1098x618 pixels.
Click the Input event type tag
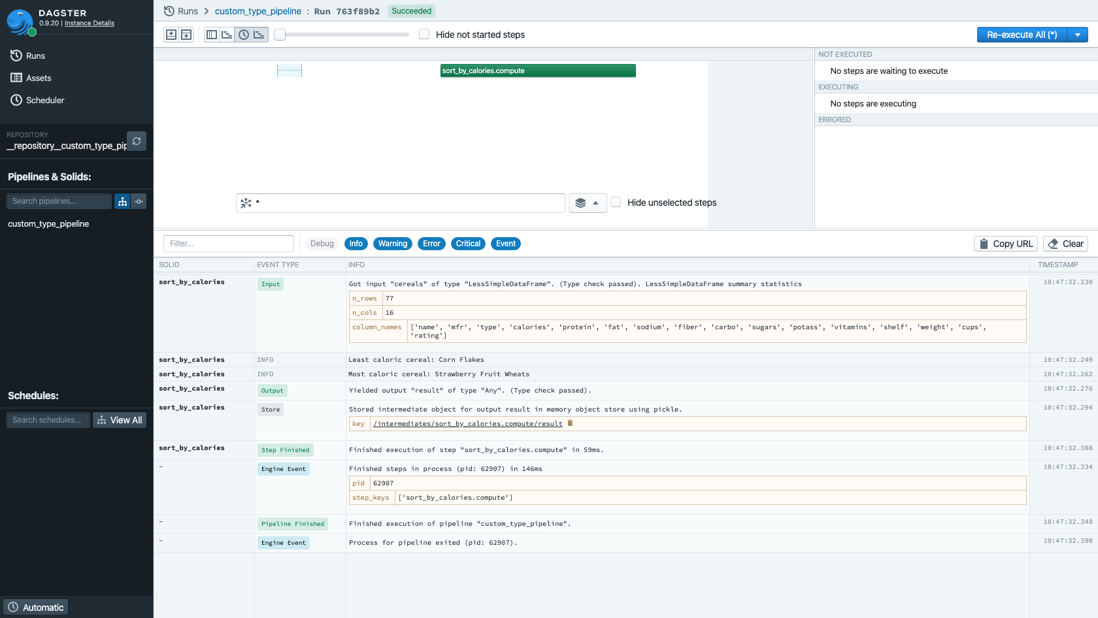coord(271,284)
